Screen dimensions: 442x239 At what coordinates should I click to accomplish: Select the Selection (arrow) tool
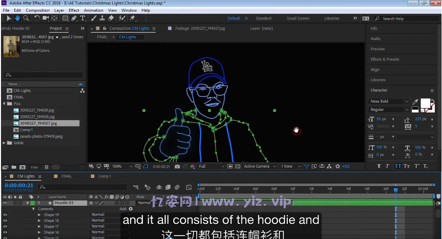[x=9, y=18]
